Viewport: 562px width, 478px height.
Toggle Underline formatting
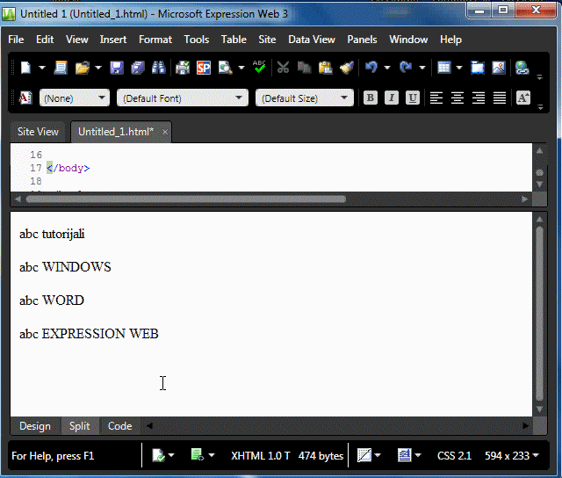pos(412,98)
